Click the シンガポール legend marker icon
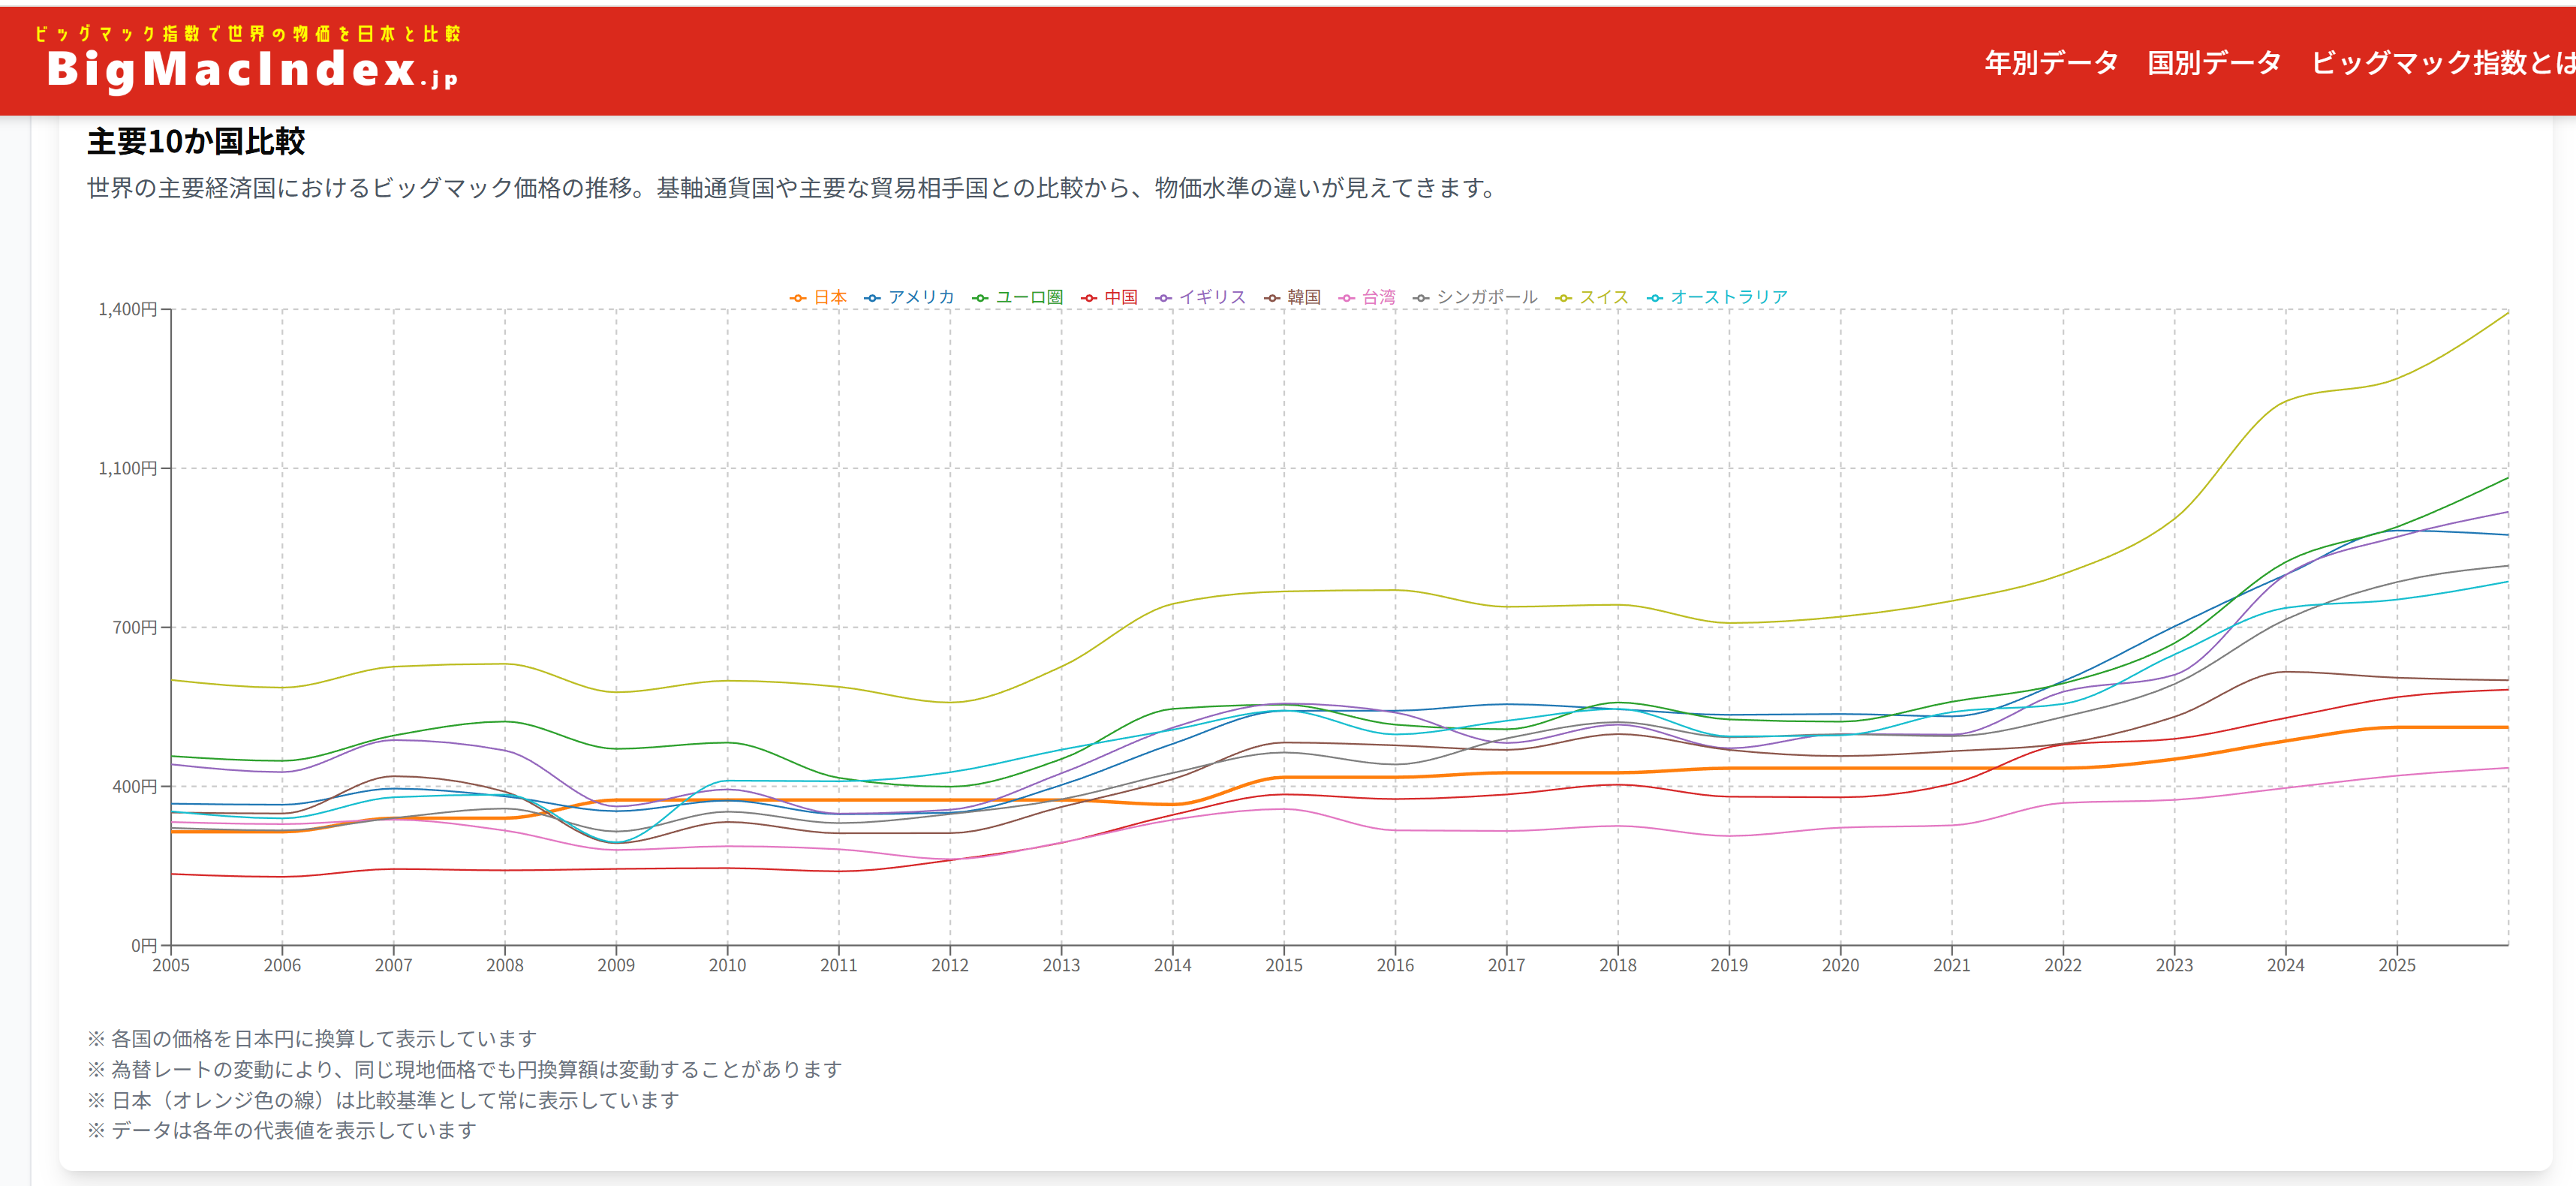This screenshot has width=2576, height=1186. click(x=1421, y=298)
